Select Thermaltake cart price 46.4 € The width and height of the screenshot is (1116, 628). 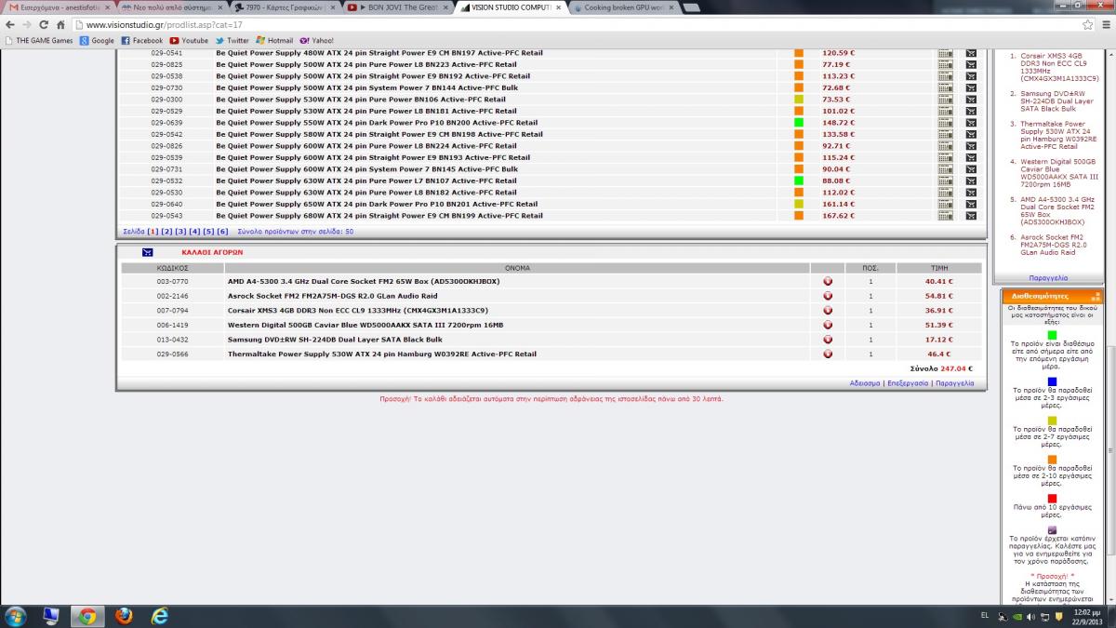940,354
